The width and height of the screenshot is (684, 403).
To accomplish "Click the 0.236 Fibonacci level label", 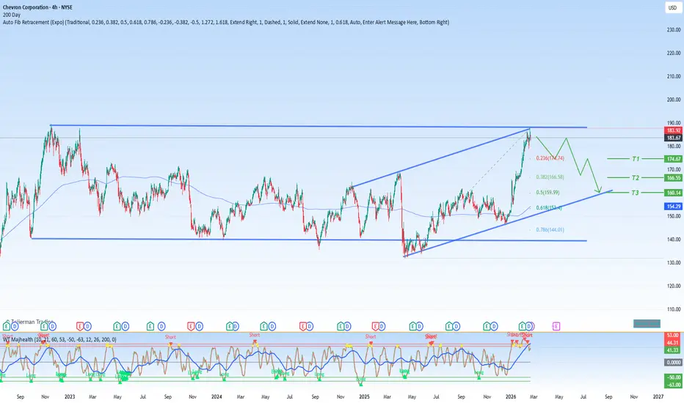I will click(x=550, y=158).
